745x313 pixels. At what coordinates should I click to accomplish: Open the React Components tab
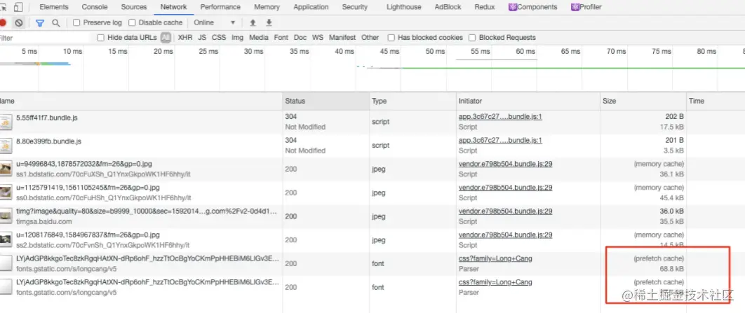(x=532, y=7)
